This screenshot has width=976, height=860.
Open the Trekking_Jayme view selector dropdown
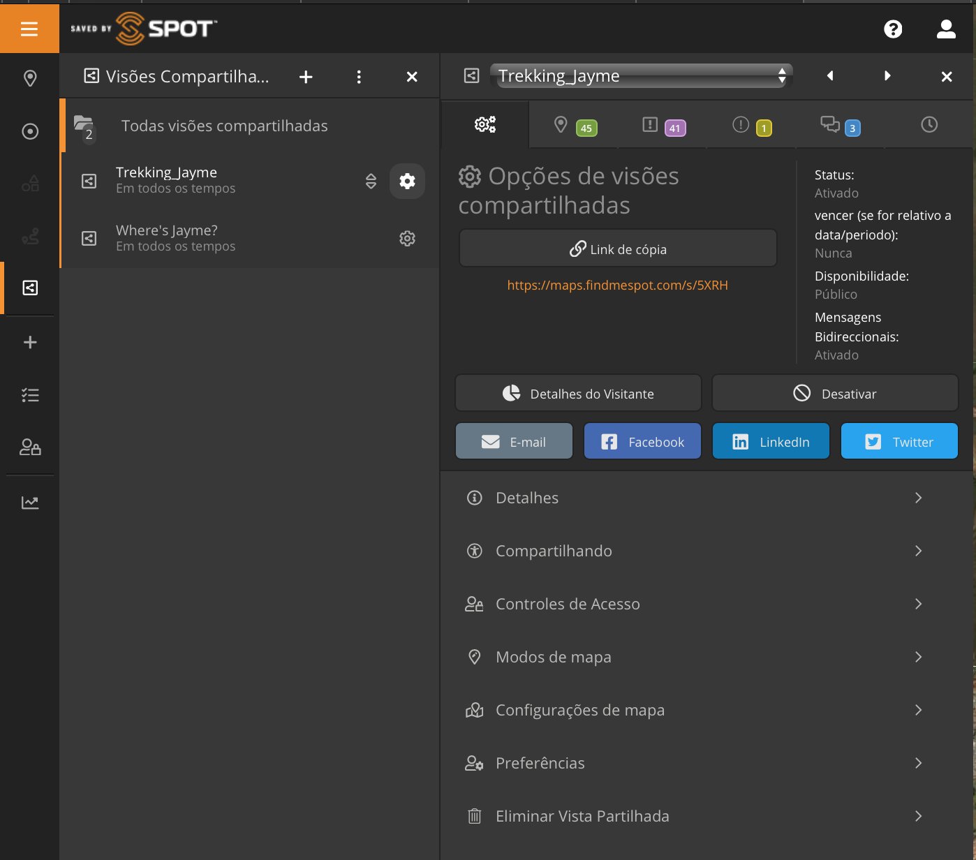[641, 75]
